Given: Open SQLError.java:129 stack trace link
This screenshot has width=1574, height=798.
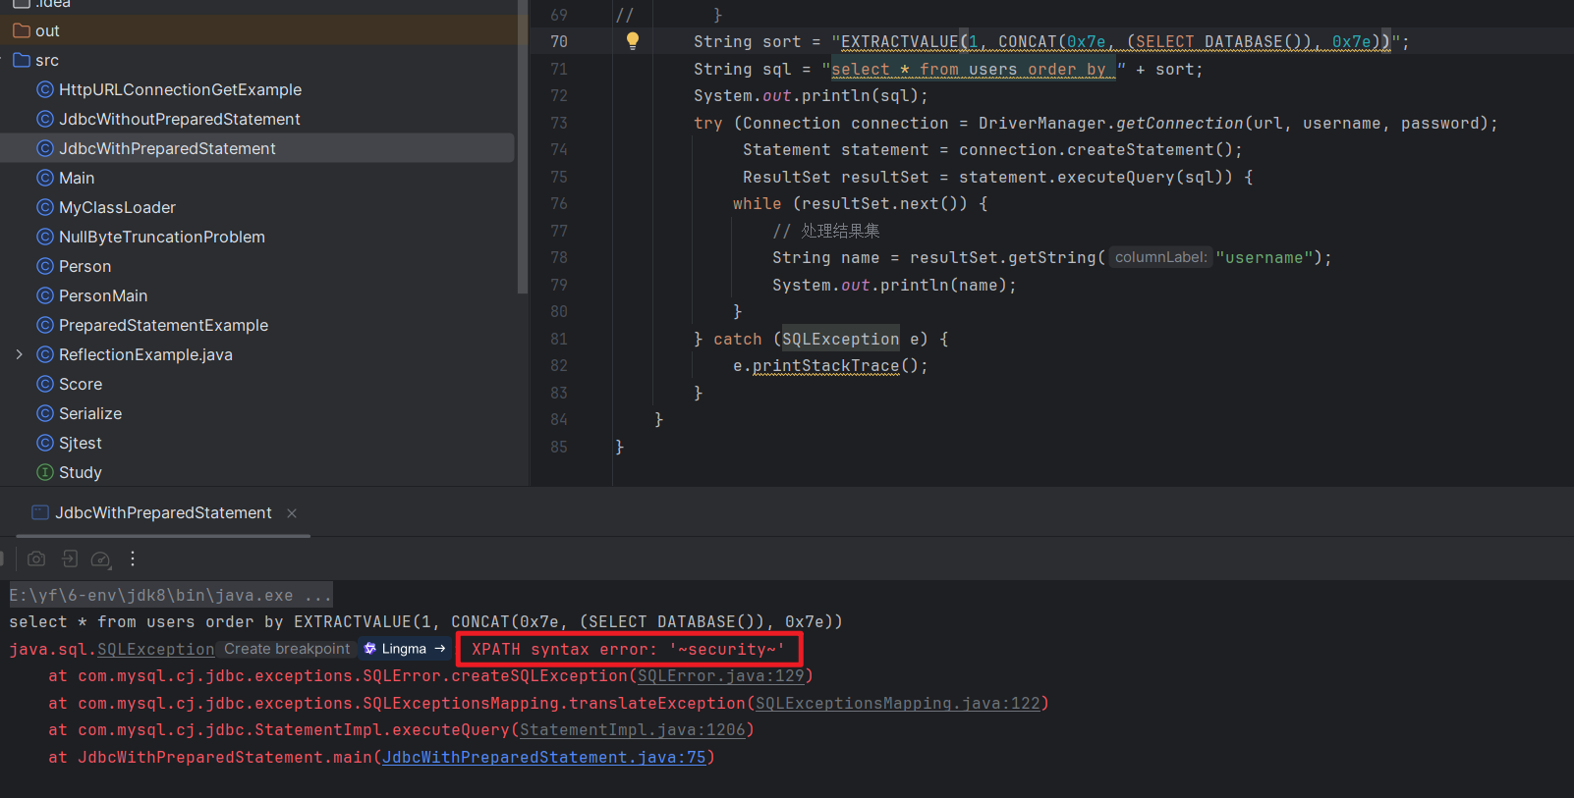Looking at the screenshot, I should tap(721, 676).
